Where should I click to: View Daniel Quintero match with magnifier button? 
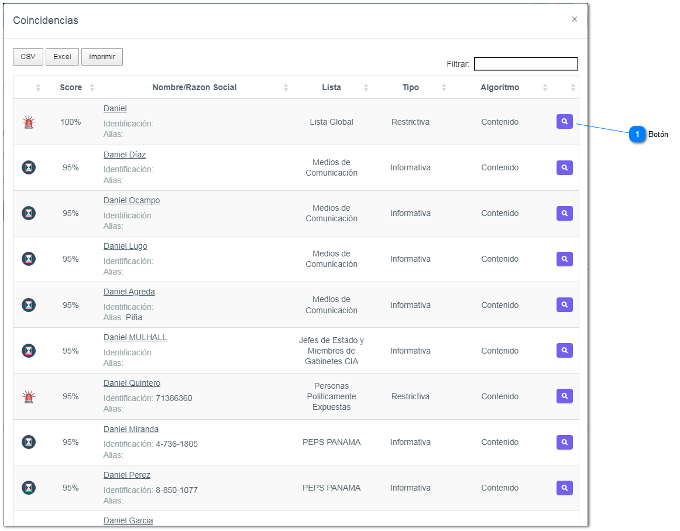pyautogui.click(x=564, y=396)
